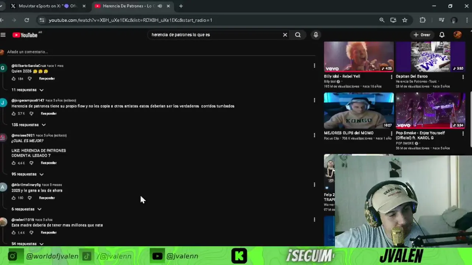Start voice search with microphone icon
Screen dimensions: 472x265
pyautogui.click(x=316, y=35)
